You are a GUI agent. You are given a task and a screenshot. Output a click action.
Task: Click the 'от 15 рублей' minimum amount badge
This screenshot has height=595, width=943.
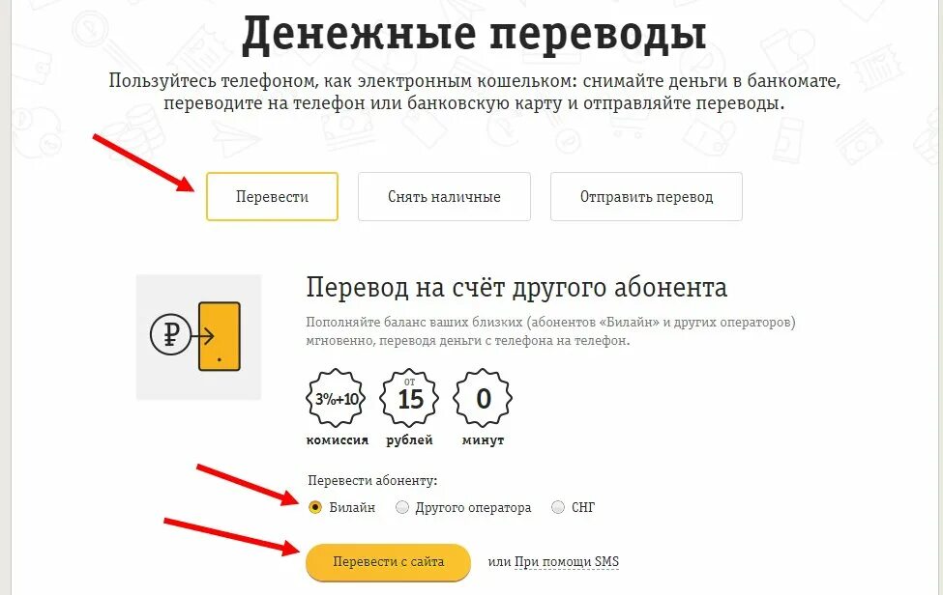409,399
